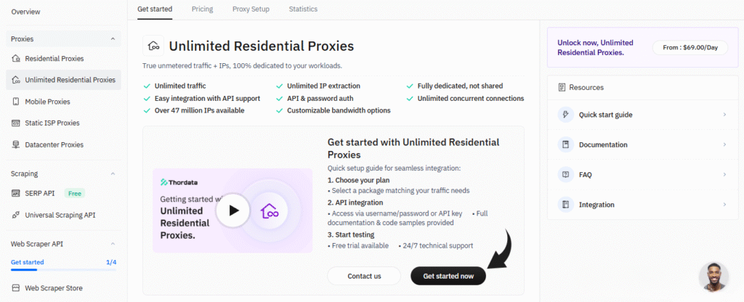
Task: Click the Datacenter Proxies icon
Action: pos(17,144)
